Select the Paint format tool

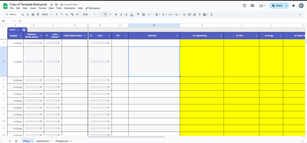point(38,14)
